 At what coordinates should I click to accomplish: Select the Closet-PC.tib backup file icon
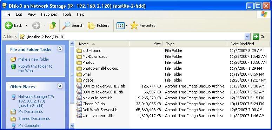[79, 104]
